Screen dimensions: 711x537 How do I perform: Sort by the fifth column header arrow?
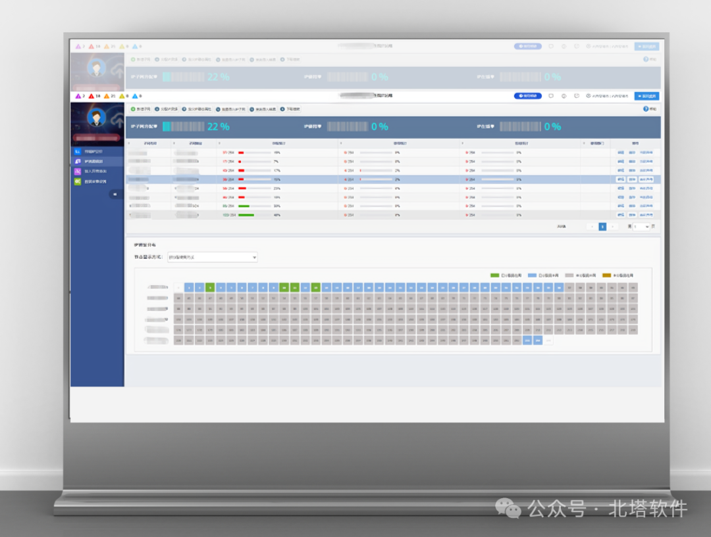click(x=463, y=143)
